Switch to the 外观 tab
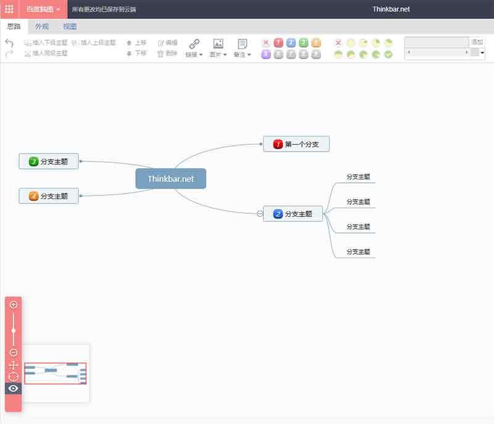This screenshot has width=494, height=424. 42,26
